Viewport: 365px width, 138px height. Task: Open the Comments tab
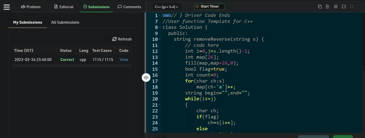pyautogui.click(x=129, y=7)
